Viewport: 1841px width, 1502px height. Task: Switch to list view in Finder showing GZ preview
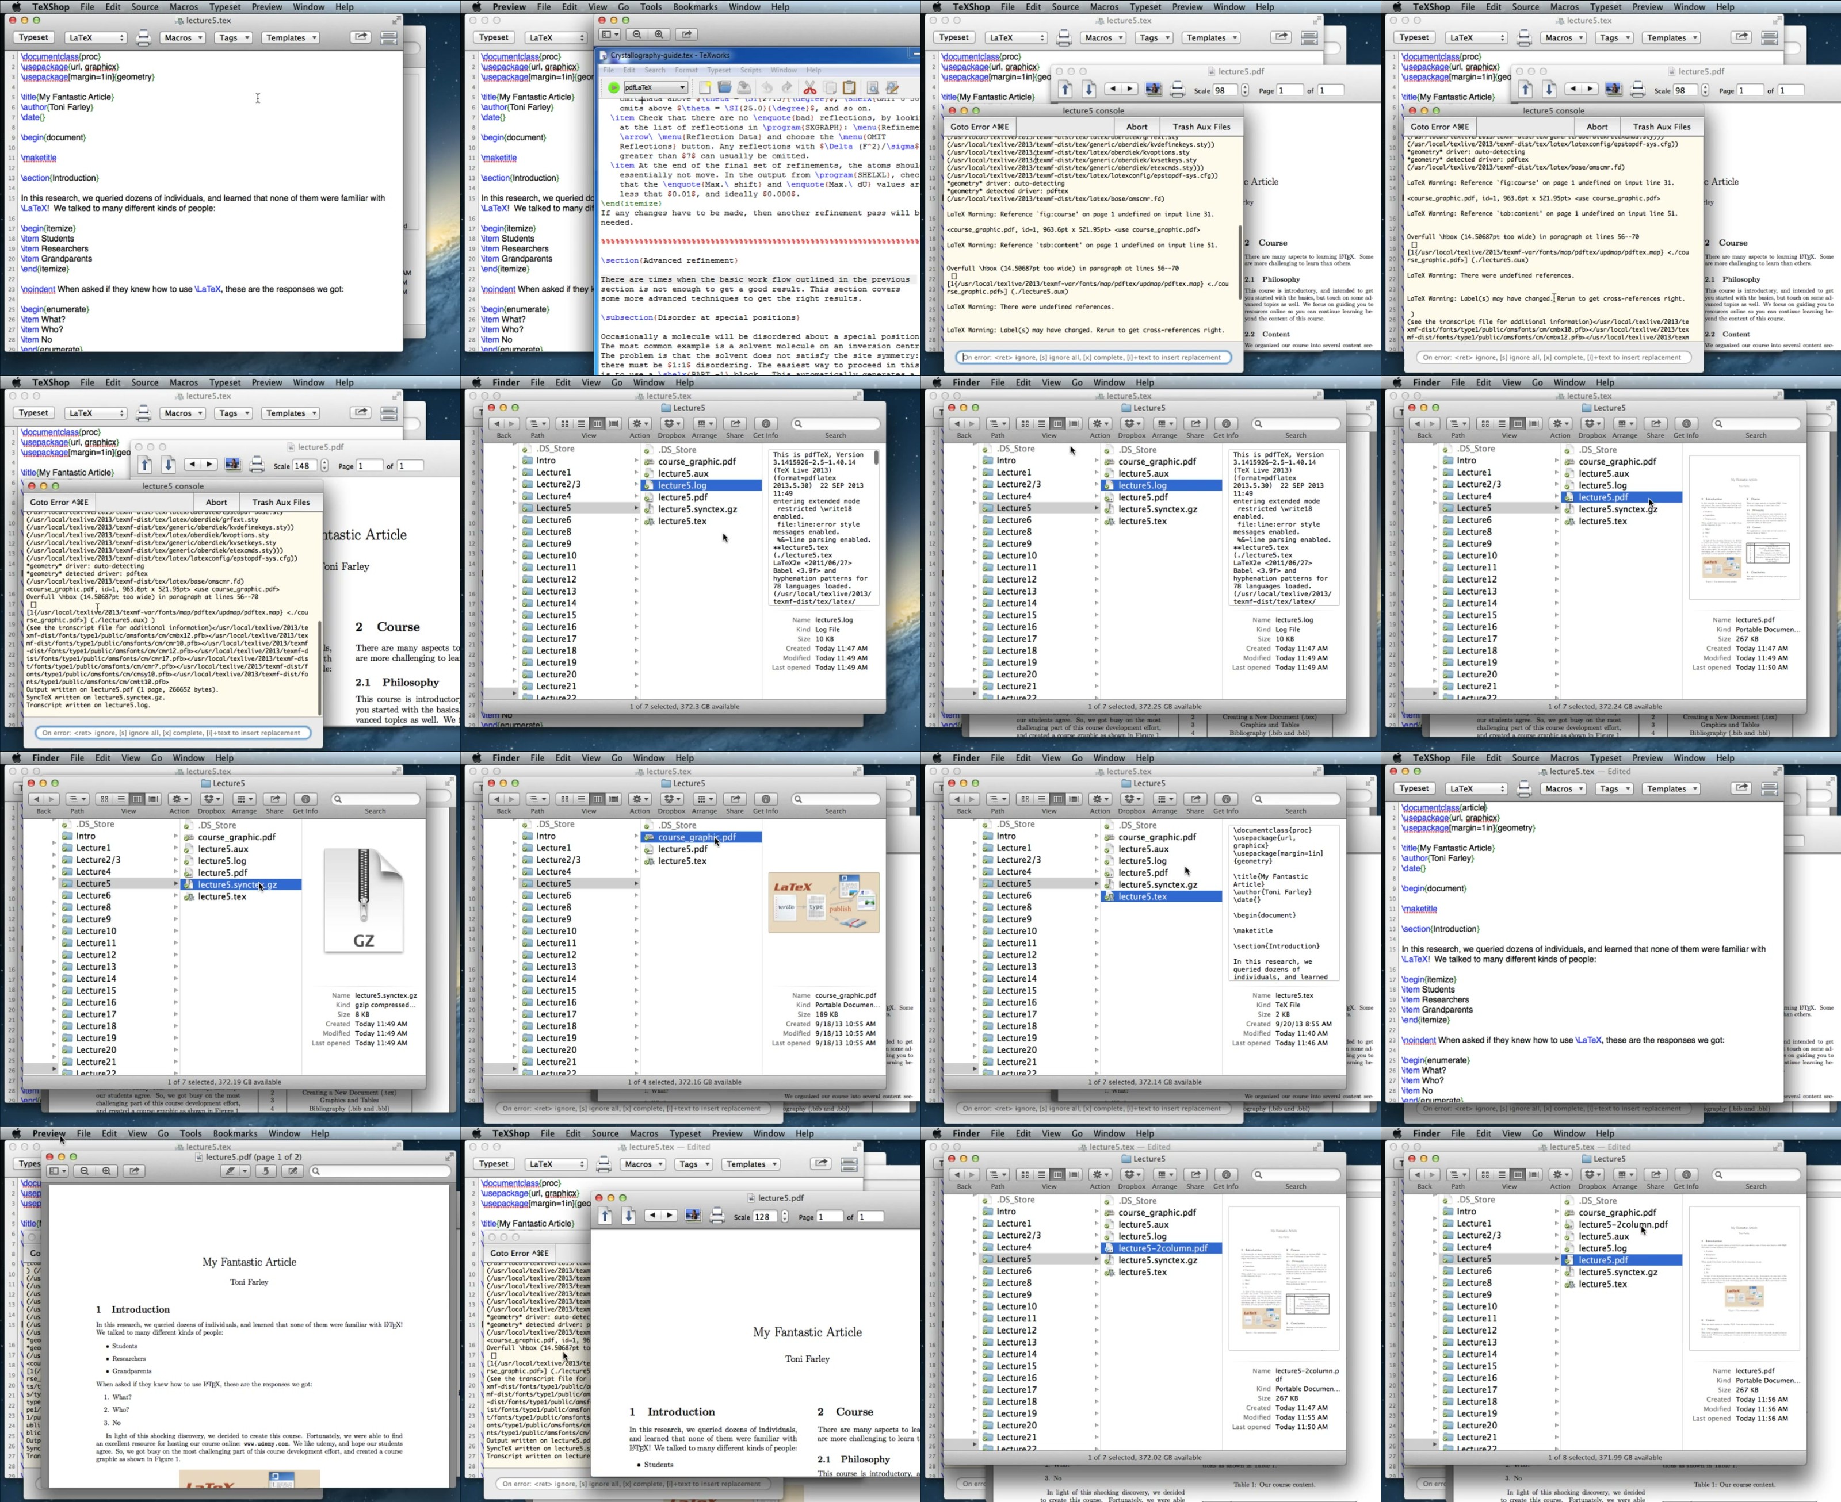point(120,799)
